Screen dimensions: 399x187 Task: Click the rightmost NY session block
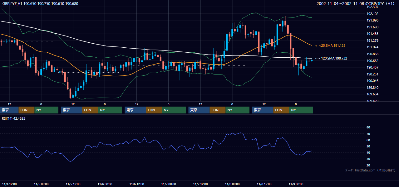click(x=301, y=110)
